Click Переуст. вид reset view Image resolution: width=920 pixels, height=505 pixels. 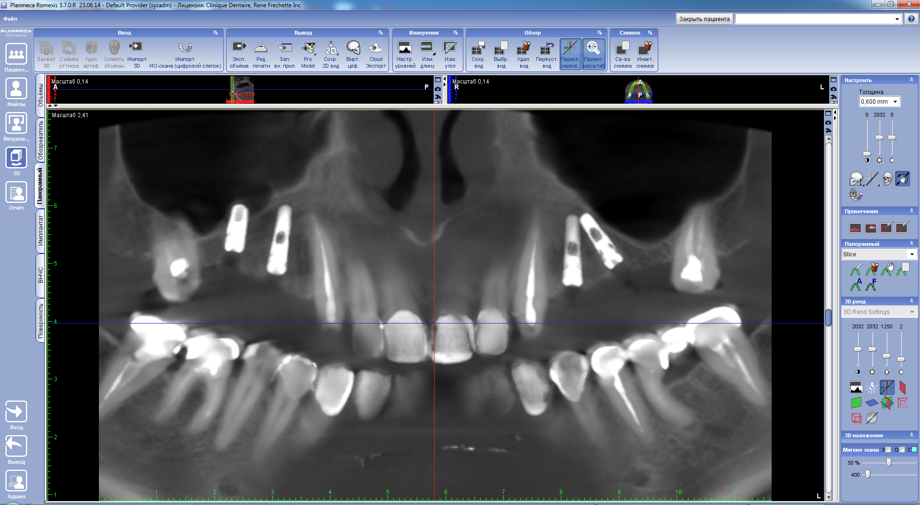point(546,54)
